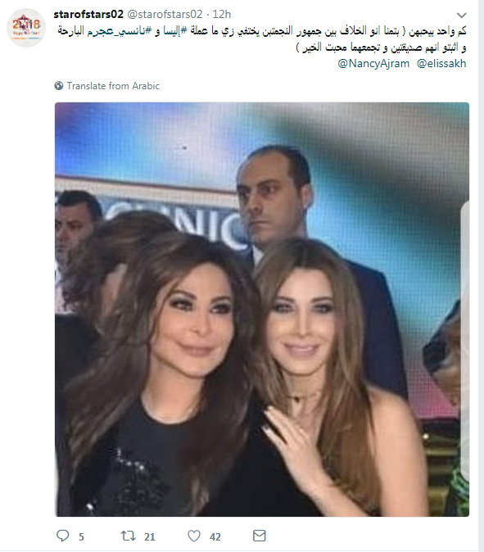Click the retweet arrows icon
484x552 pixels.
[x=128, y=536]
